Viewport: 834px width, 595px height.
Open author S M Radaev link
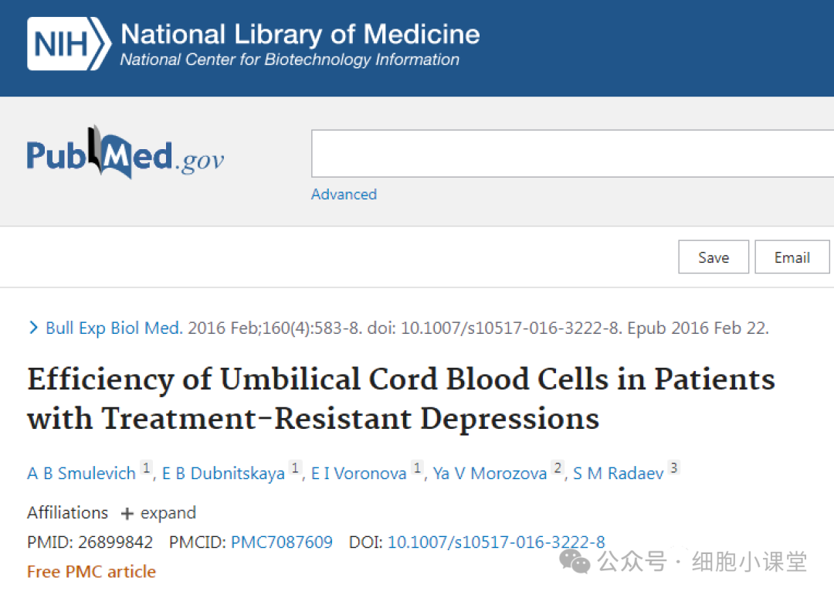[x=618, y=473]
